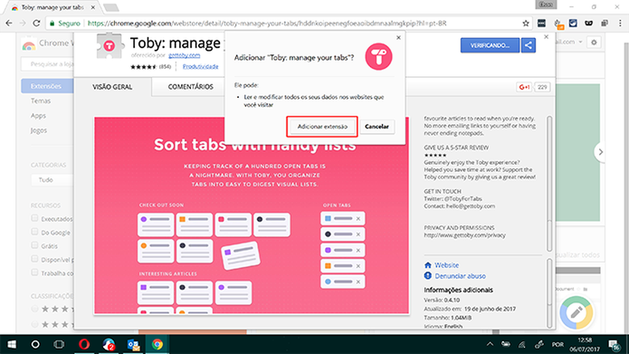The width and height of the screenshot is (629, 354).
Task: Open web store settings gear
Action: point(594,42)
